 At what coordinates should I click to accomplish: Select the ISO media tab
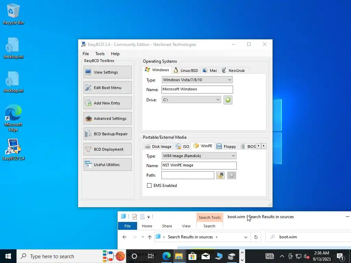(x=182, y=147)
